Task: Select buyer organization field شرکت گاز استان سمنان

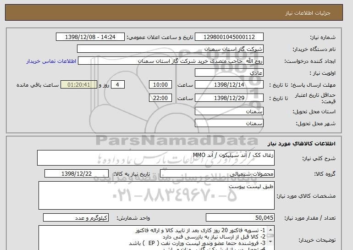Action: pos(170,49)
